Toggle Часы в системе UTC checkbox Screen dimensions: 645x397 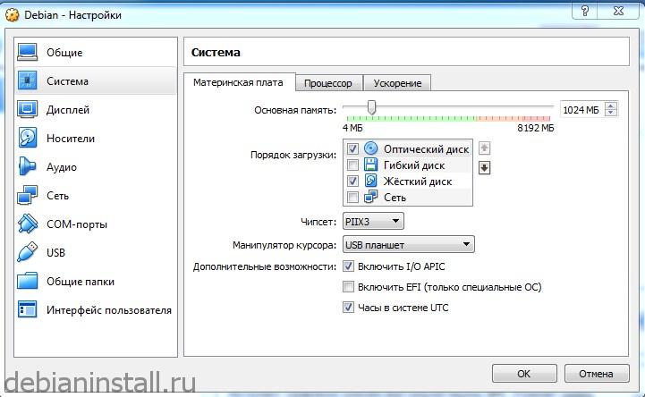coord(348,307)
